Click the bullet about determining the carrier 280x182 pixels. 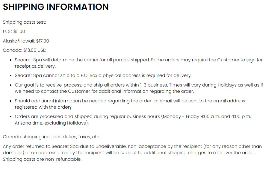(x=139, y=63)
